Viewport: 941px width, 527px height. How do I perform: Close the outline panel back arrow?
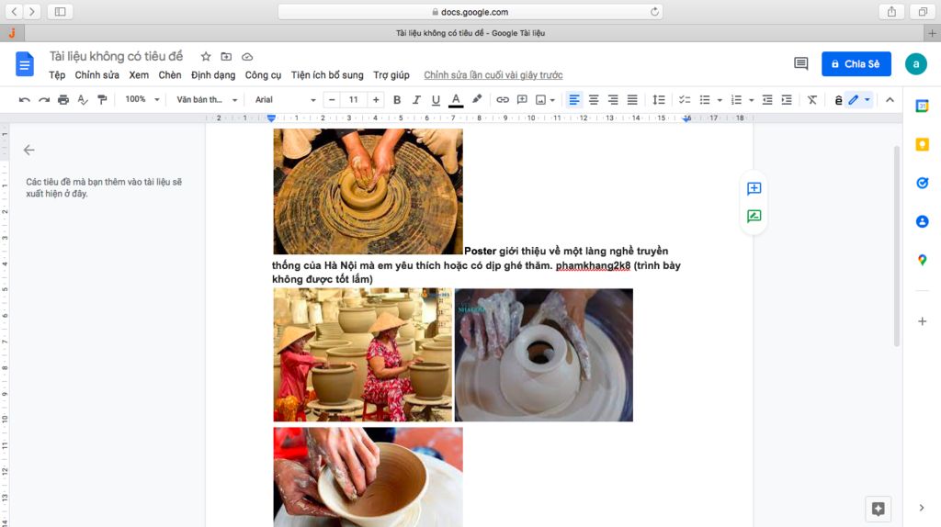(x=28, y=150)
